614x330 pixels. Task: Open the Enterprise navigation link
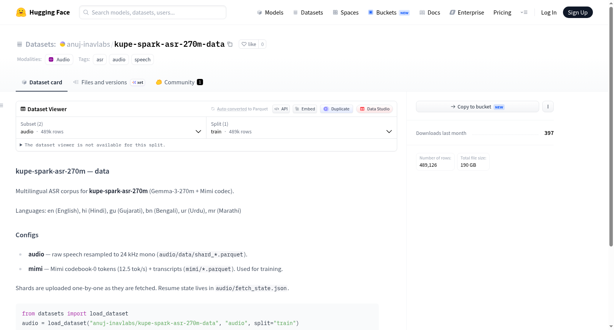(x=467, y=12)
